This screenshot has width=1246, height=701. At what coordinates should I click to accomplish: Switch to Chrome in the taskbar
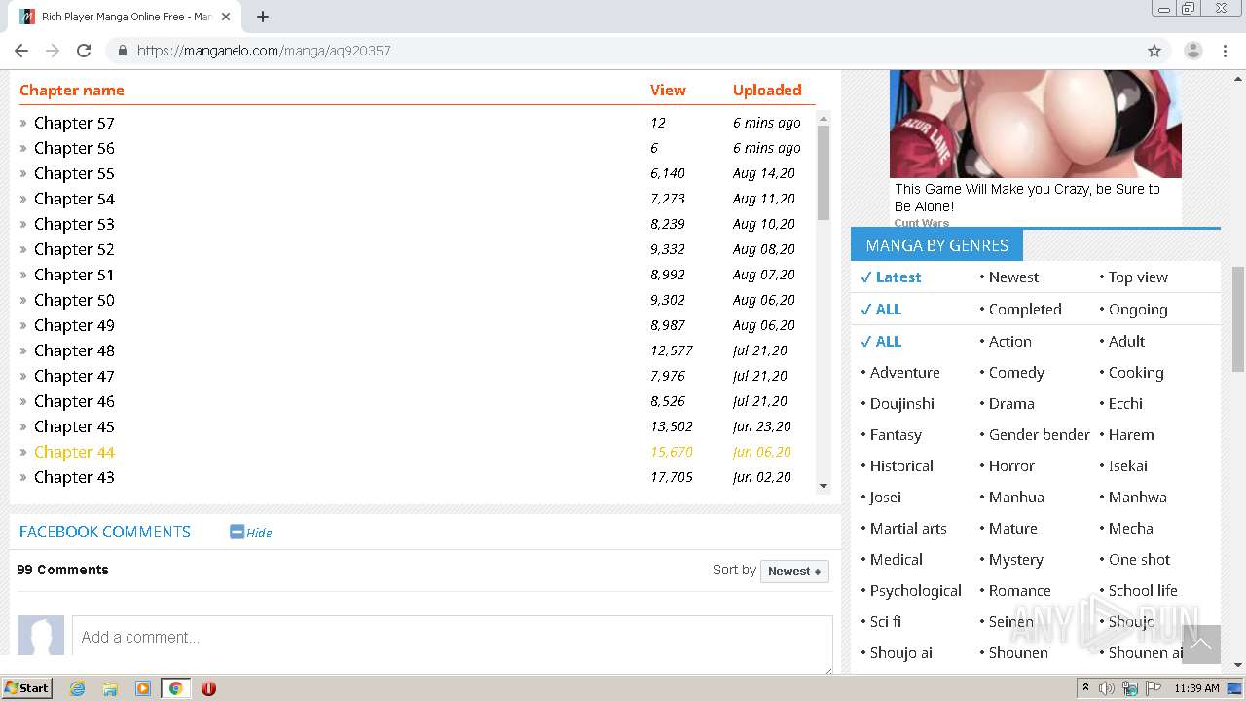(175, 688)
